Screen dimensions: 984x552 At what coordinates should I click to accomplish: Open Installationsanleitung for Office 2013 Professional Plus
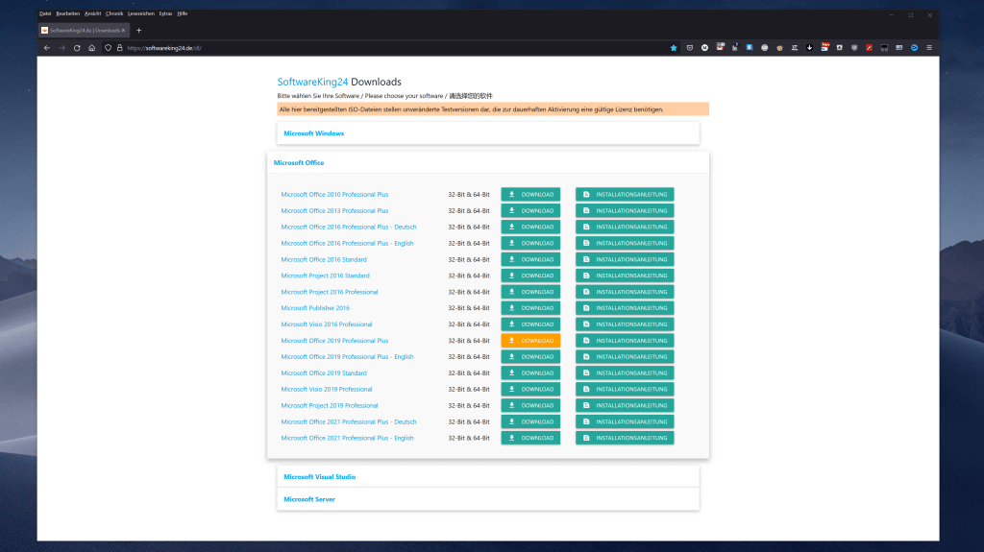625,211
